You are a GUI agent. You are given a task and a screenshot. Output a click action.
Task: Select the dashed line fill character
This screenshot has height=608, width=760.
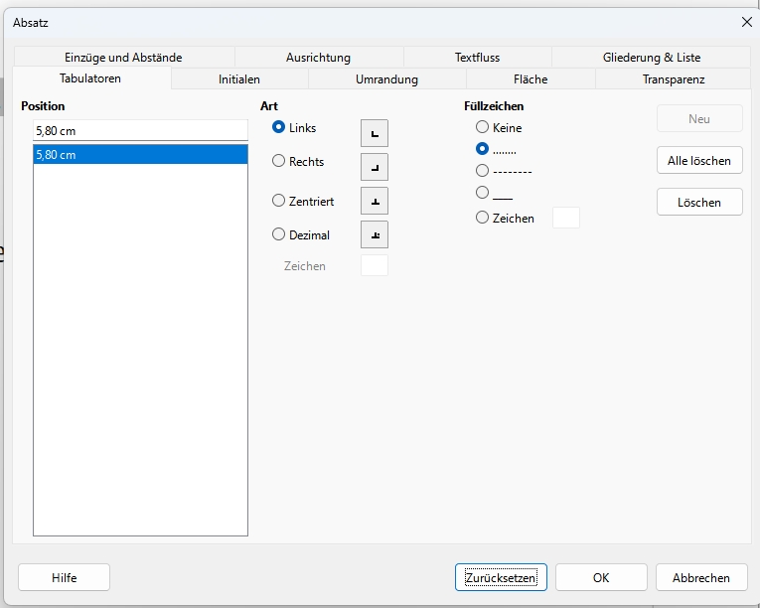(483, 171)
